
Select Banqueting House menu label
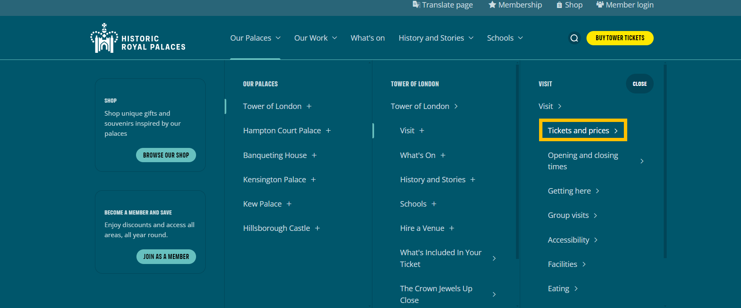275,155
